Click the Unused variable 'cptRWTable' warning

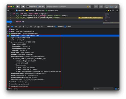91,18
